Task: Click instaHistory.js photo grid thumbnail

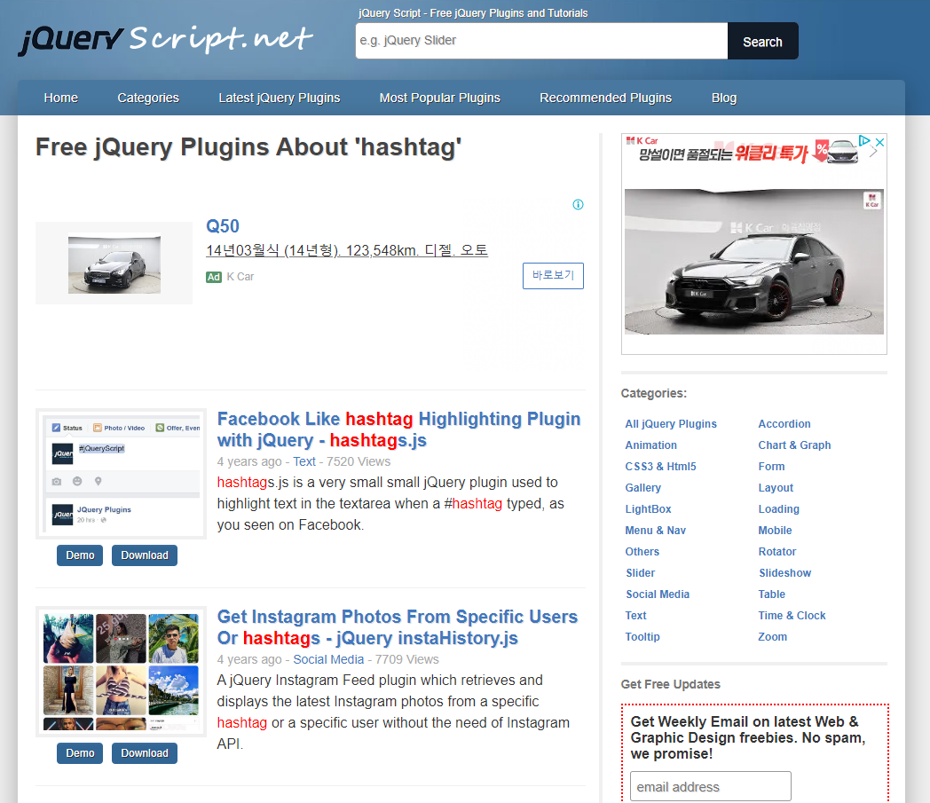Action: pos(121,672)
